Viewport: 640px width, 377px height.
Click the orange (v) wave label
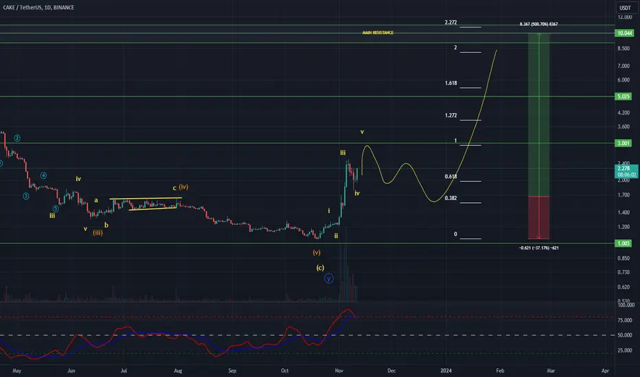click(317, 253)
